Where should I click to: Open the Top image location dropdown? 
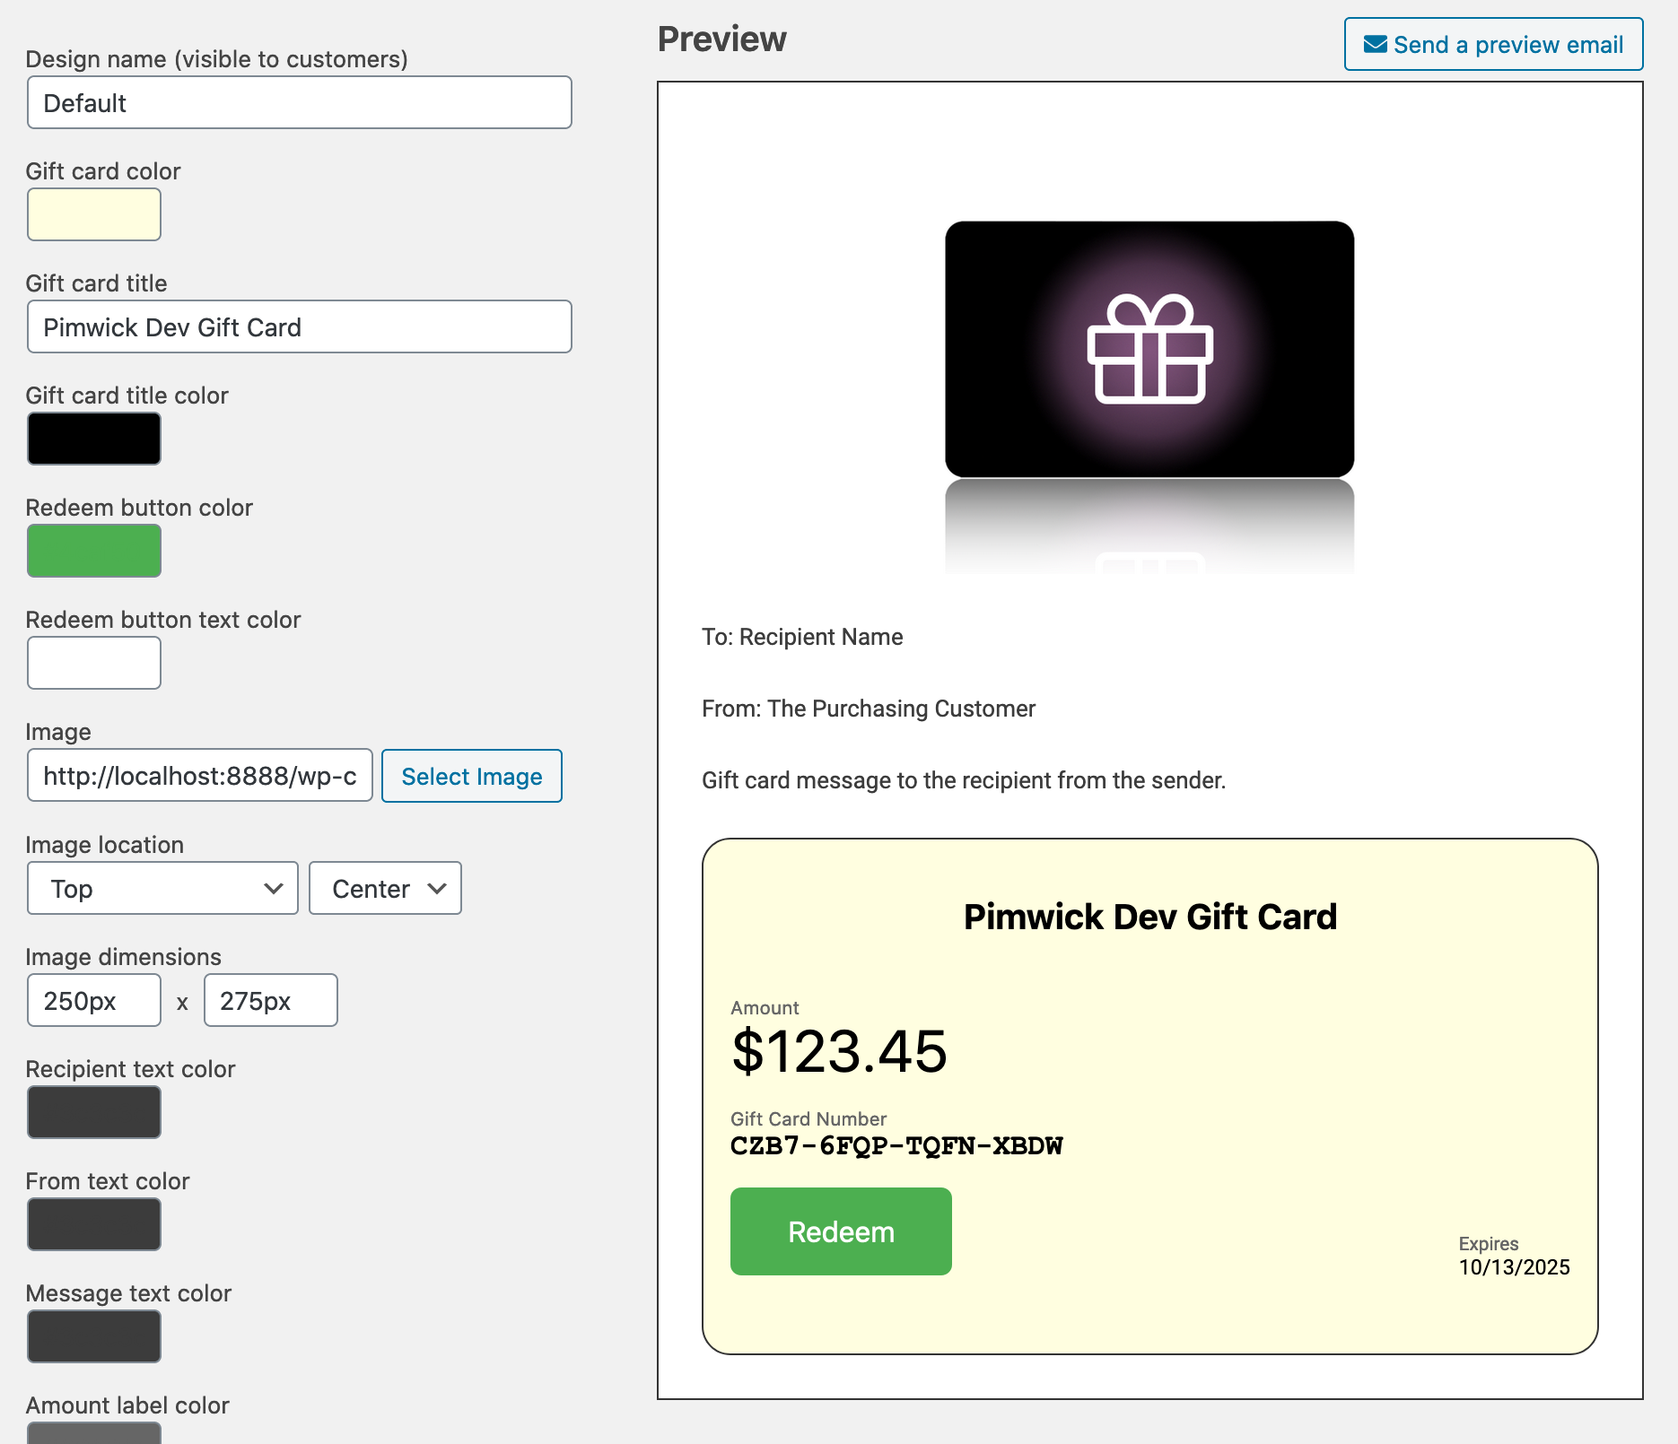pos(162,888)
